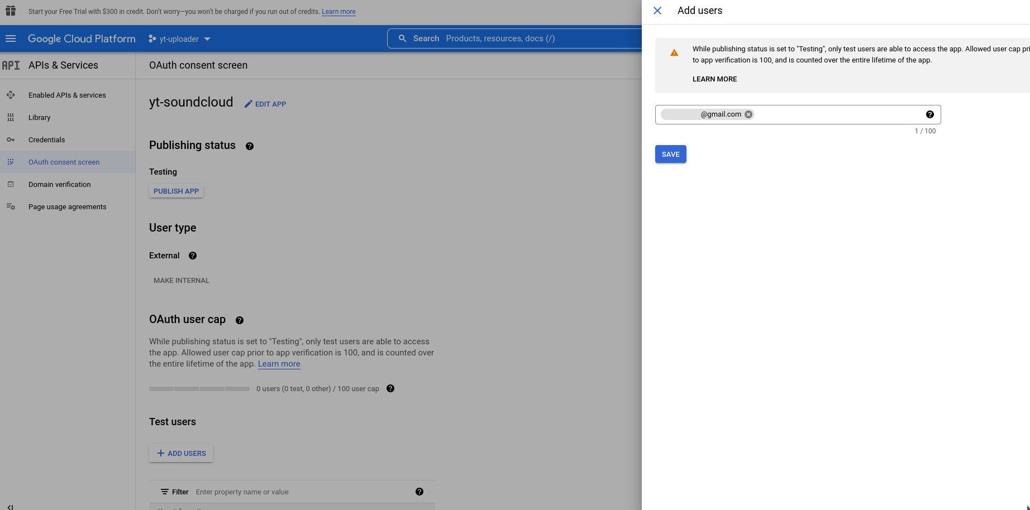This screenshot has width=1030, height=510.
Task: Click the PUBLISH APP button
Action: tap(176, 191)
